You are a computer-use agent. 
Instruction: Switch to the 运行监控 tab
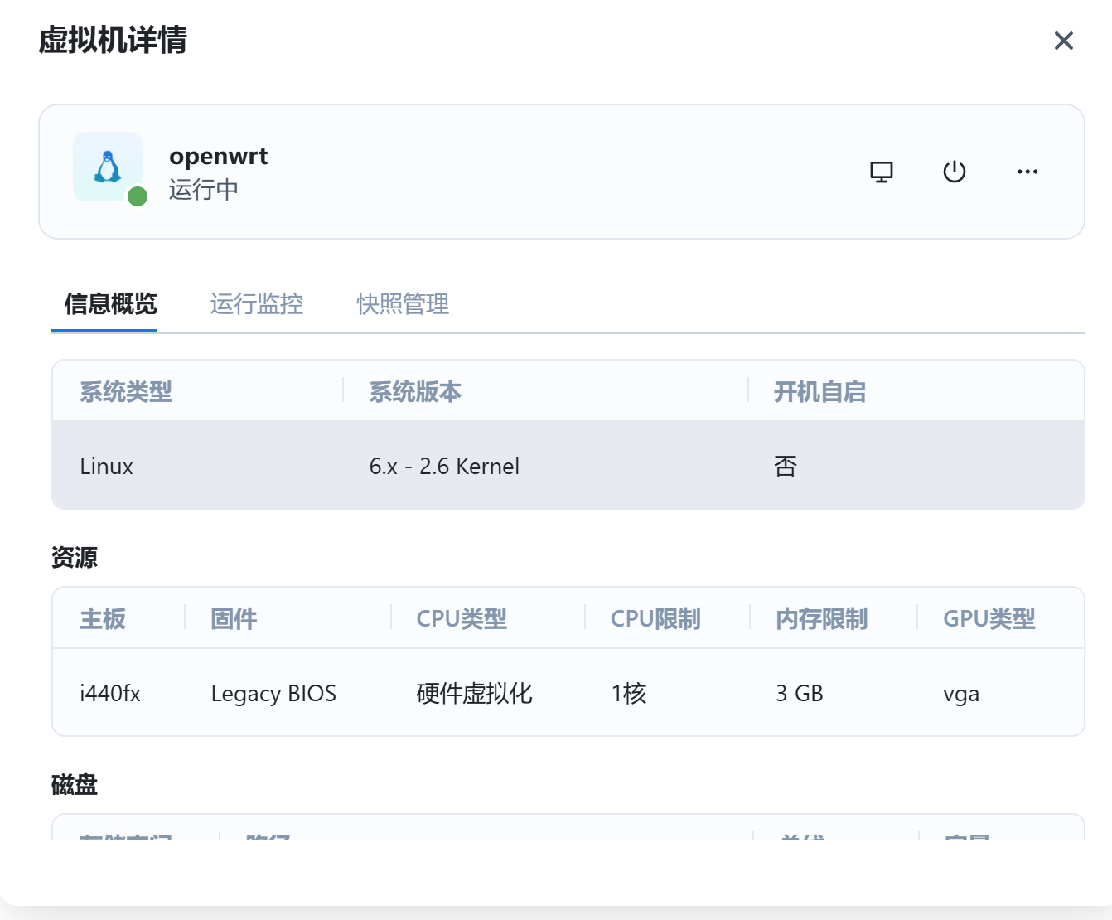click(x=257, y=304)
